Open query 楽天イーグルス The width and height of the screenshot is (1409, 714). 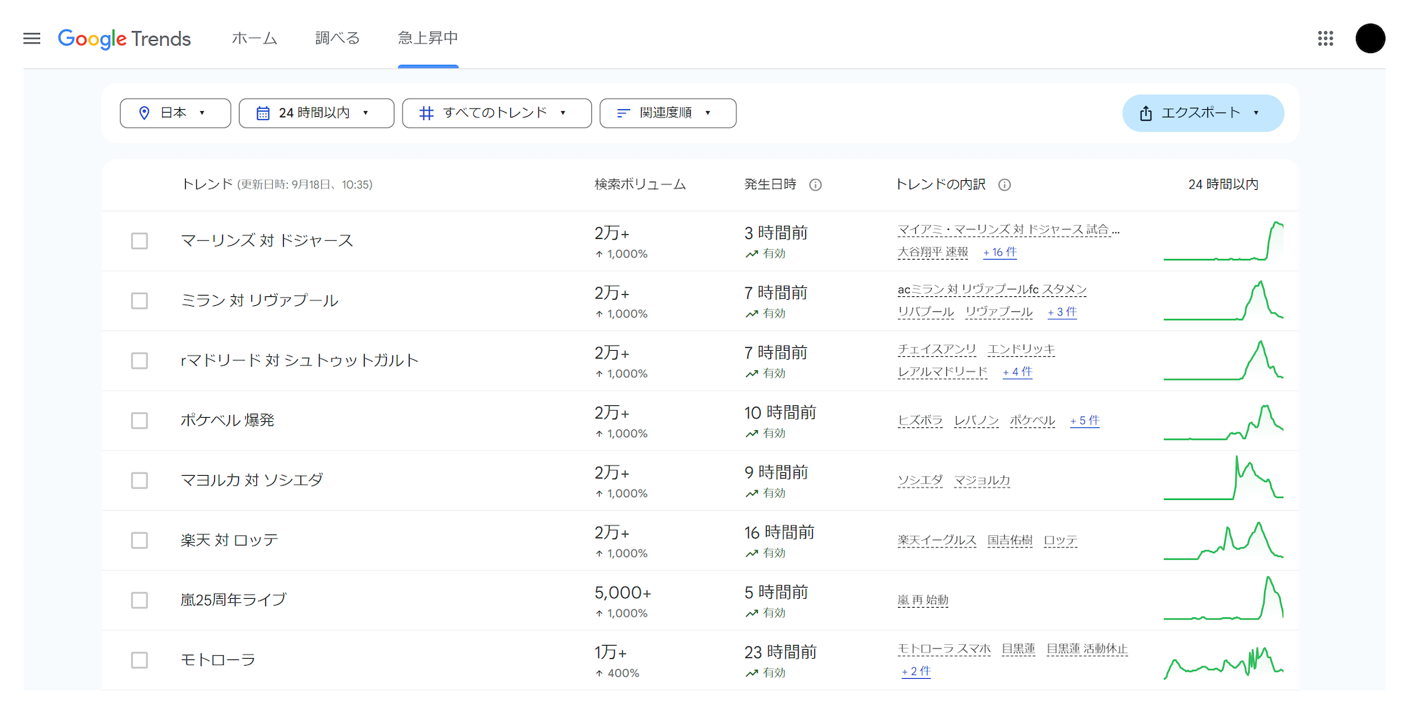(x=937, y=541)
